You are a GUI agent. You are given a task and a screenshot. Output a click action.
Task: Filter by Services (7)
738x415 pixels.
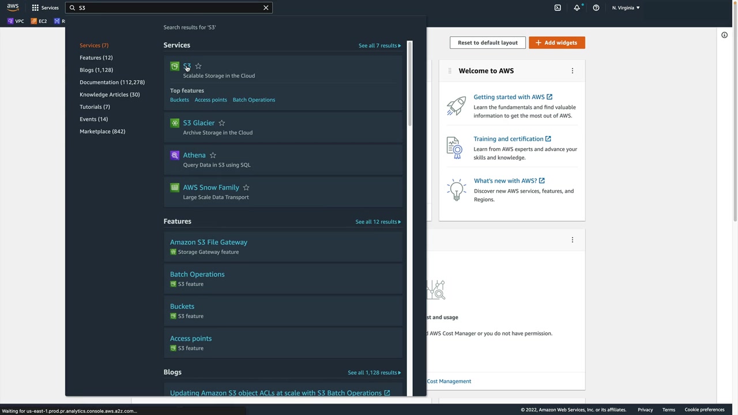(94, 45)
